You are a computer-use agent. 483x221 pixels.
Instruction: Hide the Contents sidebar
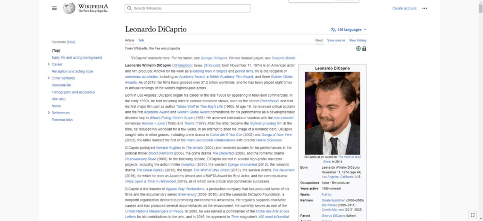point(71,42)
